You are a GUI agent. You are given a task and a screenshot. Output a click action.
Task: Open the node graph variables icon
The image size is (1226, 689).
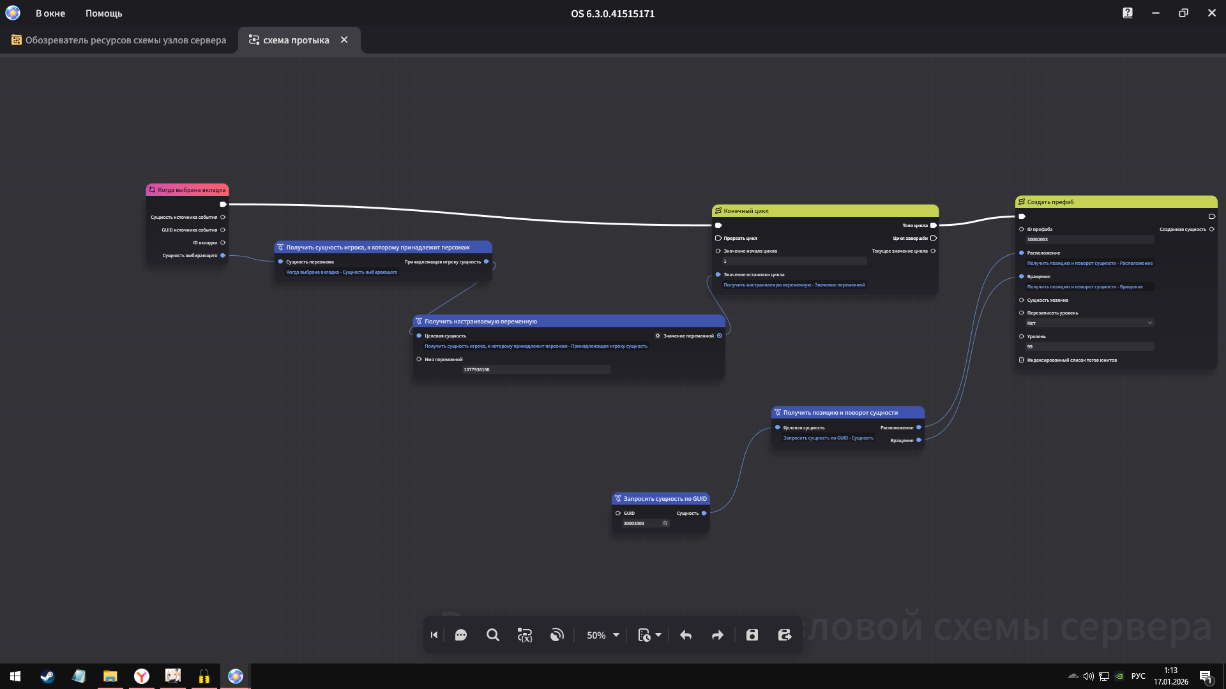coord(524,635)
